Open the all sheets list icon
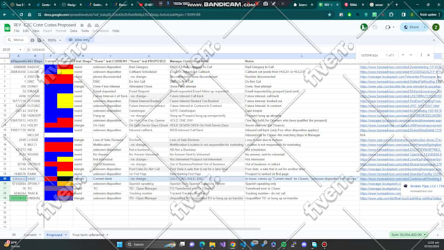Image resolution: width=444 pixels, height=250 pixels. pyautogui.click(x=14, y=235)
